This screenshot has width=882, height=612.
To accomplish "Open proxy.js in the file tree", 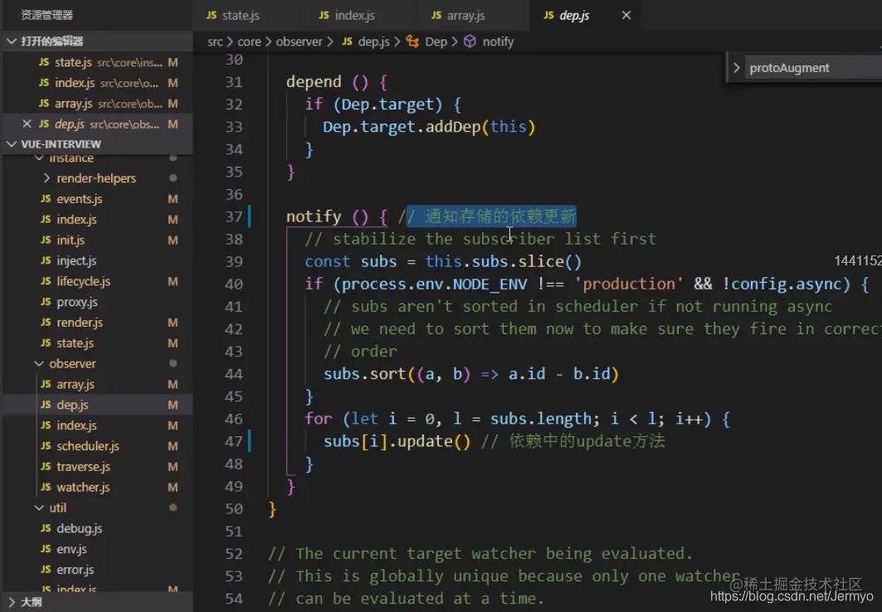I will coord(97,302).
